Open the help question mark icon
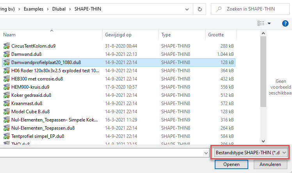This screenshot has height=173, width=292. coord(285,23)
